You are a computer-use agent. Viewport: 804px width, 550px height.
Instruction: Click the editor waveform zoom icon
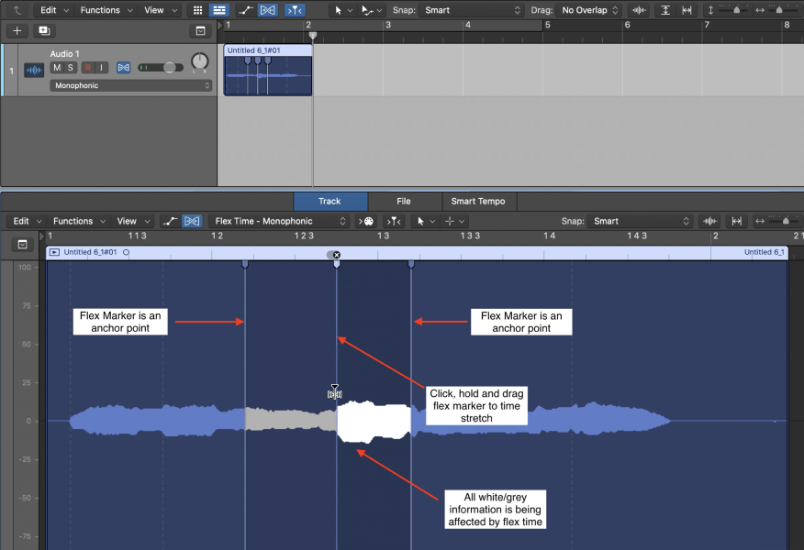point(709,221)
